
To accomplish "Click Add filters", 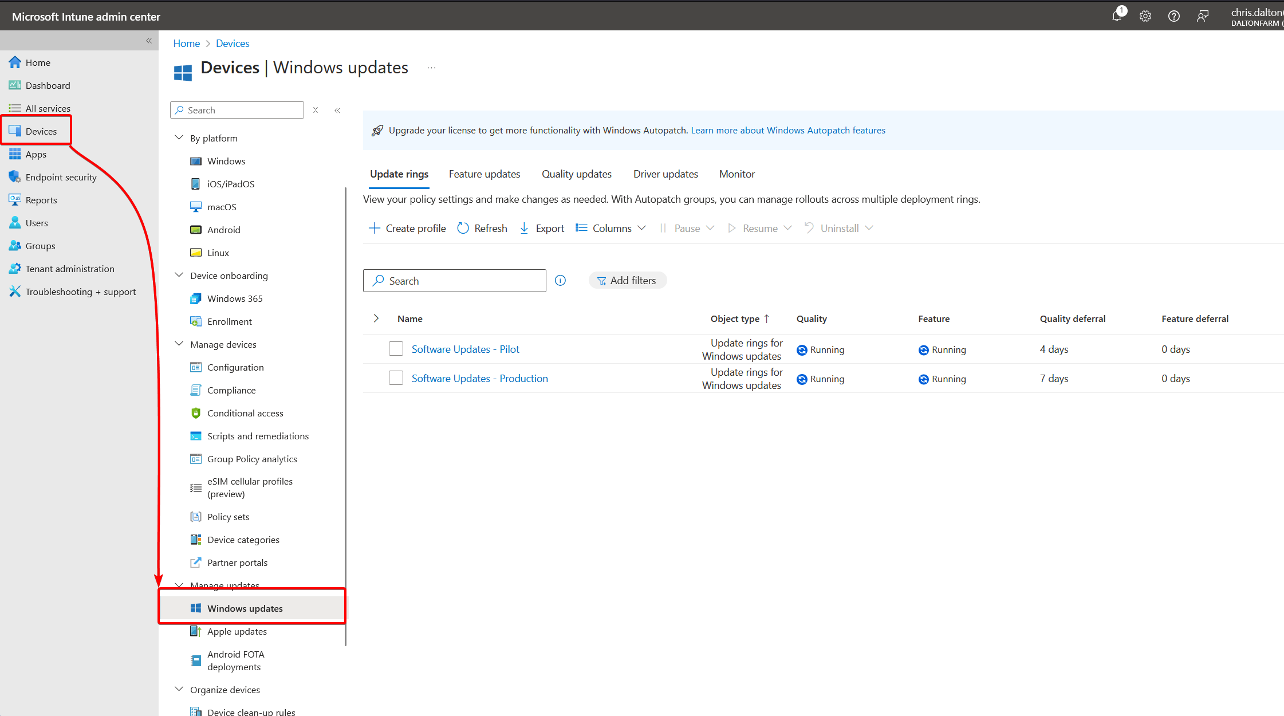I will pos(627,281).
